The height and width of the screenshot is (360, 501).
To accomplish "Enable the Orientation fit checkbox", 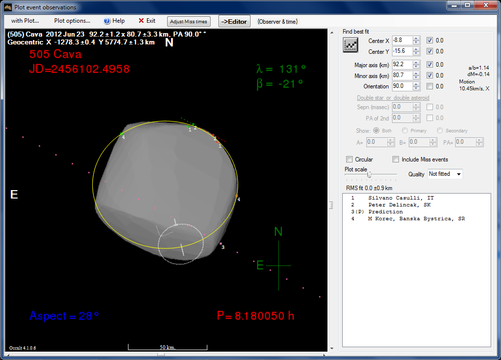I will tap(430, 86).
